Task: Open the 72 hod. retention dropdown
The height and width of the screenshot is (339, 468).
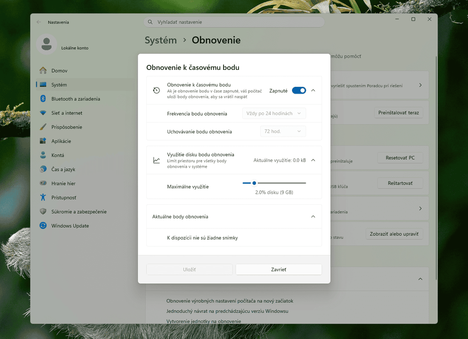Action: click(x=283, y=131)
